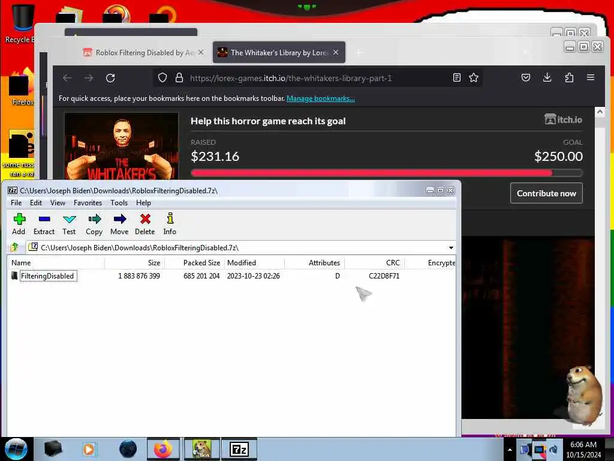Show Firefox downloads panel
The height and width of the screenshot is (461, 614).
[547, 77]
